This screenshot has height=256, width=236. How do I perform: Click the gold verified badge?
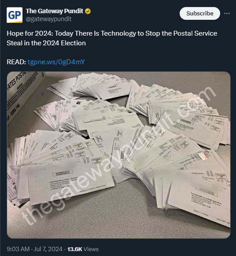coord(88,11)
